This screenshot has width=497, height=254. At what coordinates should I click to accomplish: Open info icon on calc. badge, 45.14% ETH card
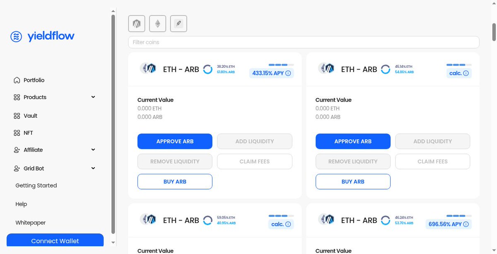tap(466, 74)
